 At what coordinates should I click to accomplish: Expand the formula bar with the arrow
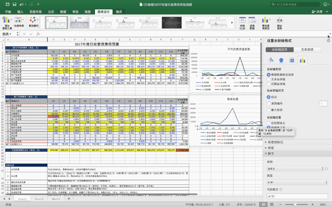[330, 34]
